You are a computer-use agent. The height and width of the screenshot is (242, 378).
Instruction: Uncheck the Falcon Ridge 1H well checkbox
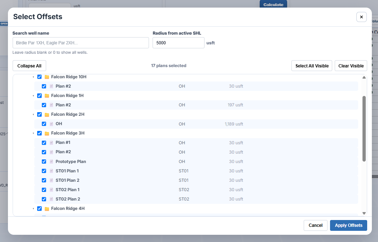coord(39,96)
